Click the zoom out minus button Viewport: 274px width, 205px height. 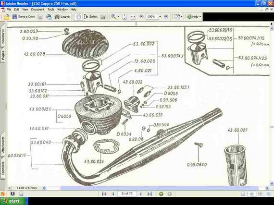pyautogui.click(x=141, y=17)
